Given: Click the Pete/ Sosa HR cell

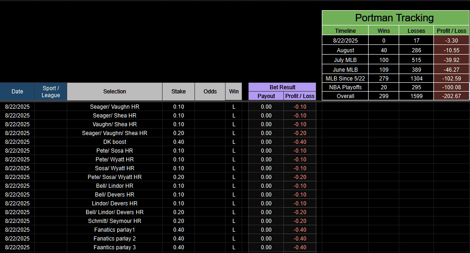Looking at the screenshot, I should (x=114, y=150).
